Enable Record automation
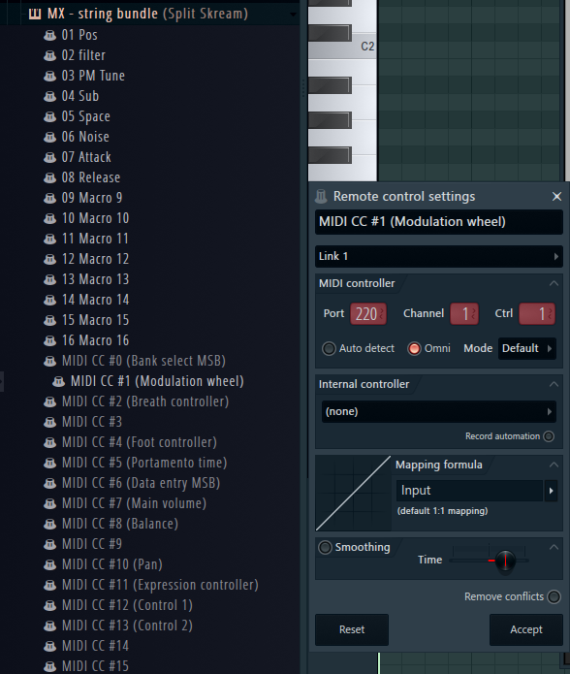 [x=549, y=436]
